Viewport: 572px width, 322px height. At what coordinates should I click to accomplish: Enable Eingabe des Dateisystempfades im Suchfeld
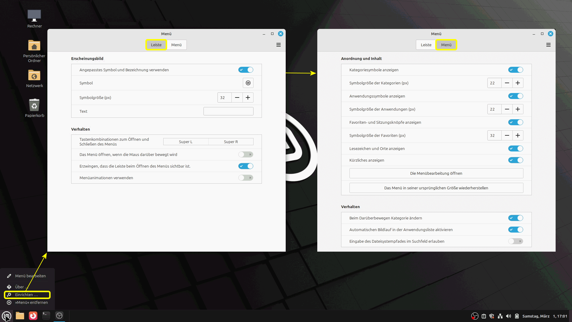click(x=516, y=241)
